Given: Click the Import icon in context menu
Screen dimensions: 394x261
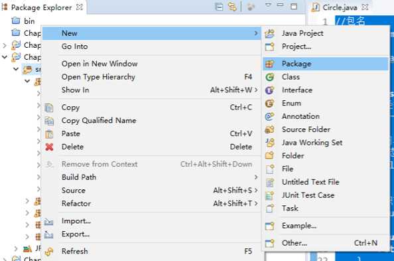Looking at the screenshot, I should (48, 221).
